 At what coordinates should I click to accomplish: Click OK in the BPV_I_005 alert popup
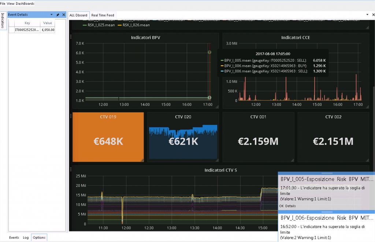[x=281, y=206]
